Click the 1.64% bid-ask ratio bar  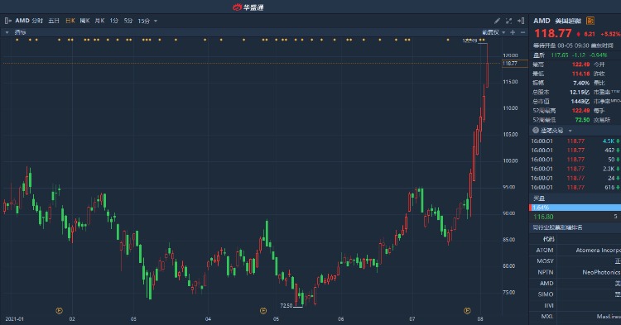[575, 208]
